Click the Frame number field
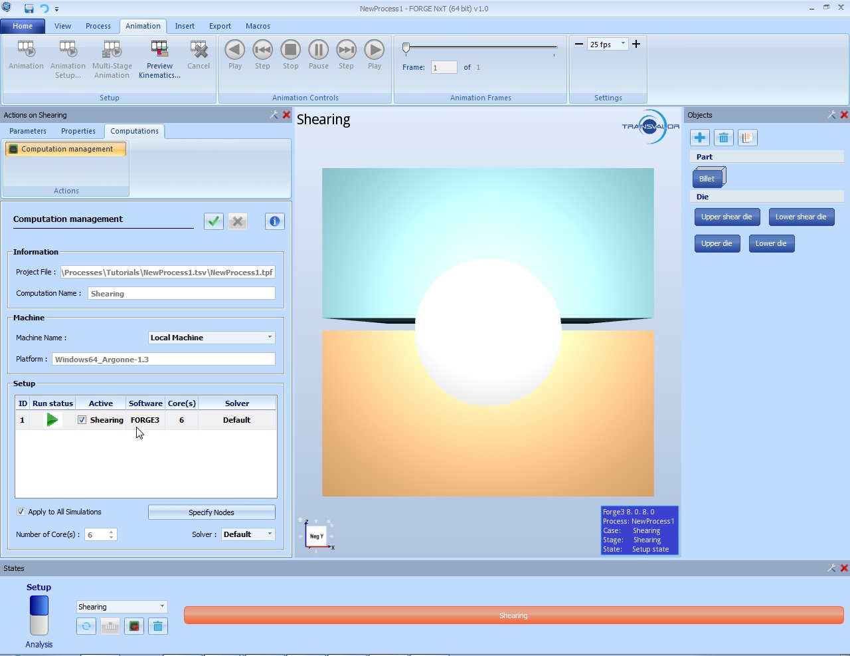This screenshot has width=850, height=656. pos(444,67)
